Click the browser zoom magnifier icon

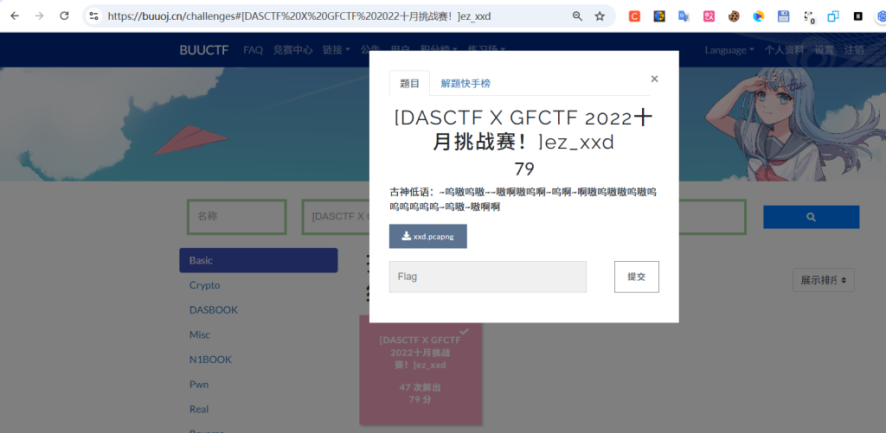click(577, 16)
